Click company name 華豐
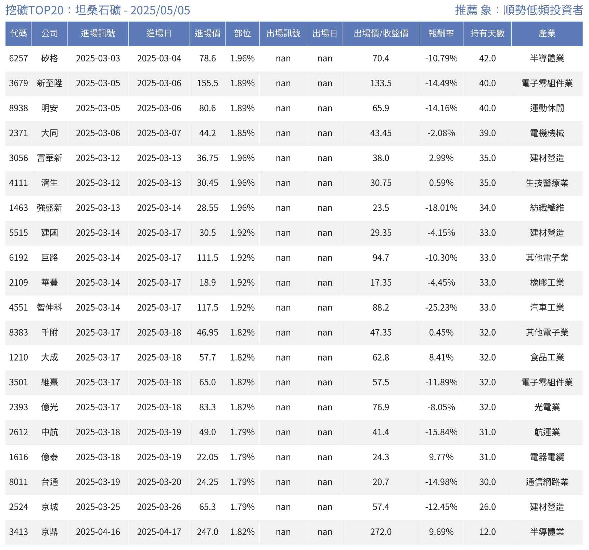The height and width of the screenshot is (550, 589). click(50, 283)
